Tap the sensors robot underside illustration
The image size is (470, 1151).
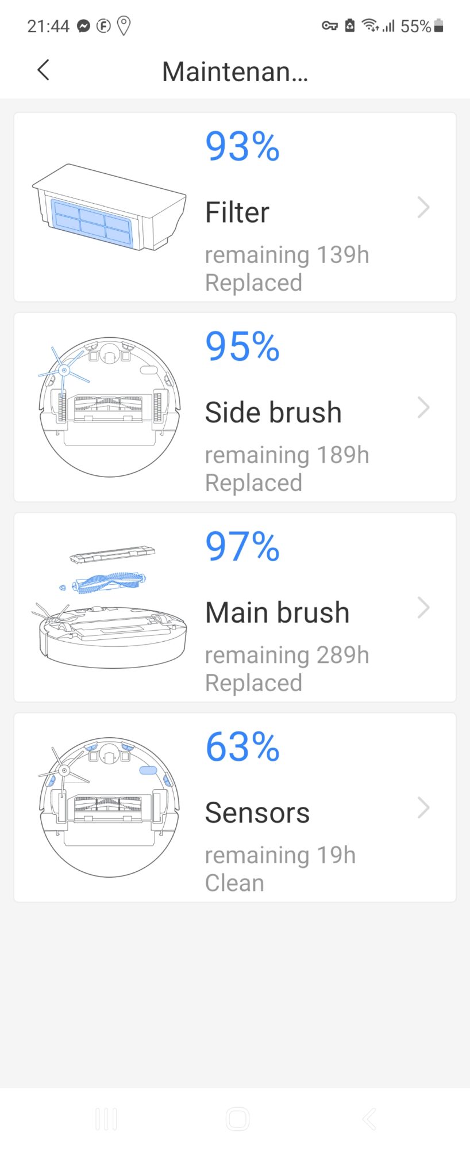pyautogui.click(x=109, y=807)
